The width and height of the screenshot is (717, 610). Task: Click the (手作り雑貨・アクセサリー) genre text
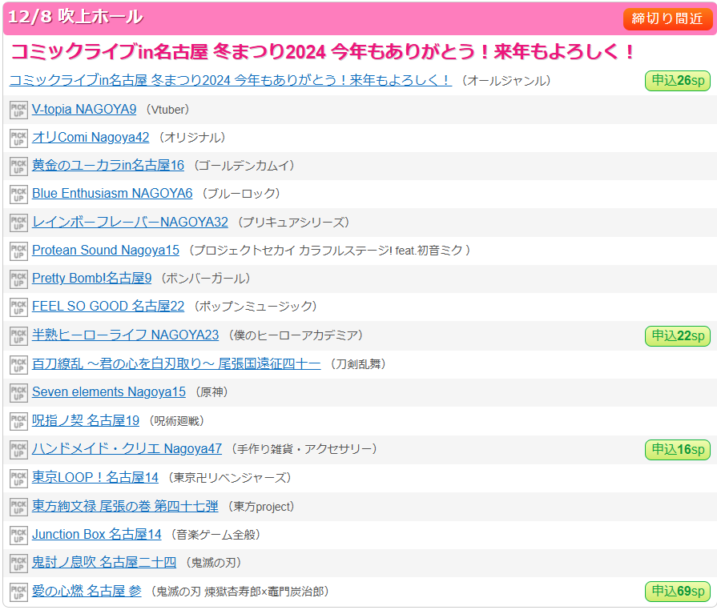click(x=304, y=449)
